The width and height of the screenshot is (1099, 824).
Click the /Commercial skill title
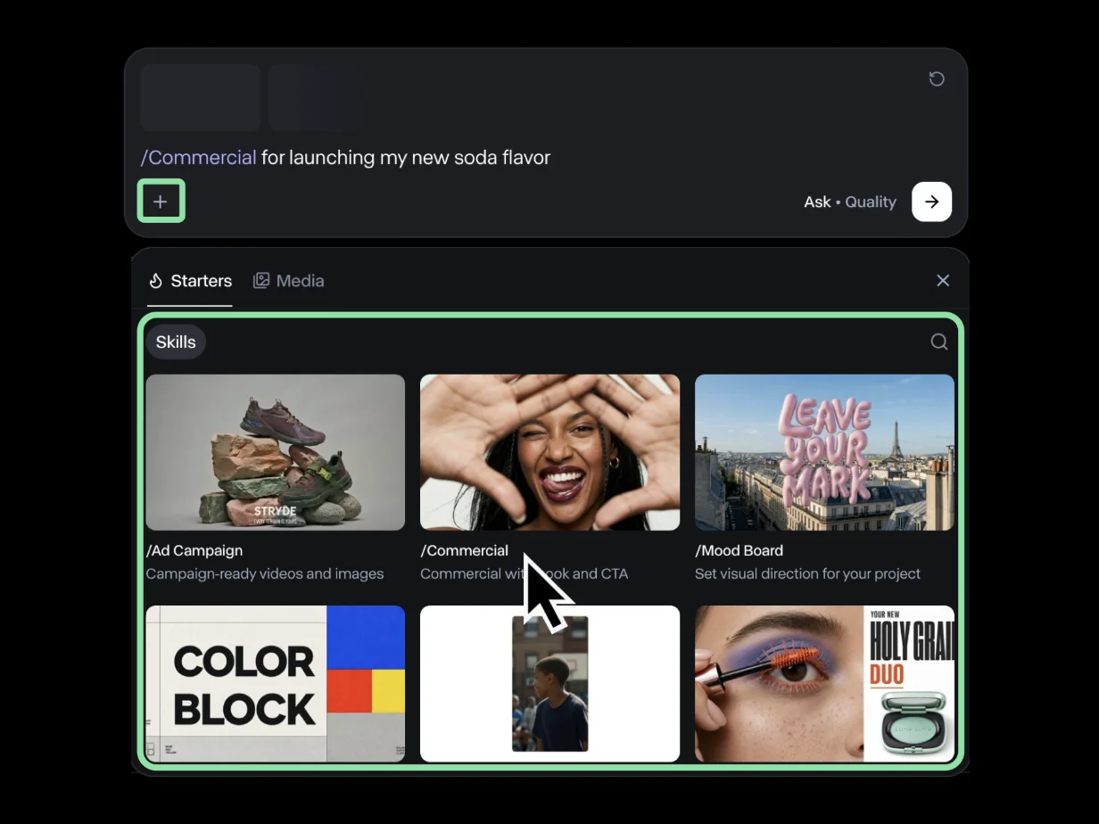[x=465, y=550]
